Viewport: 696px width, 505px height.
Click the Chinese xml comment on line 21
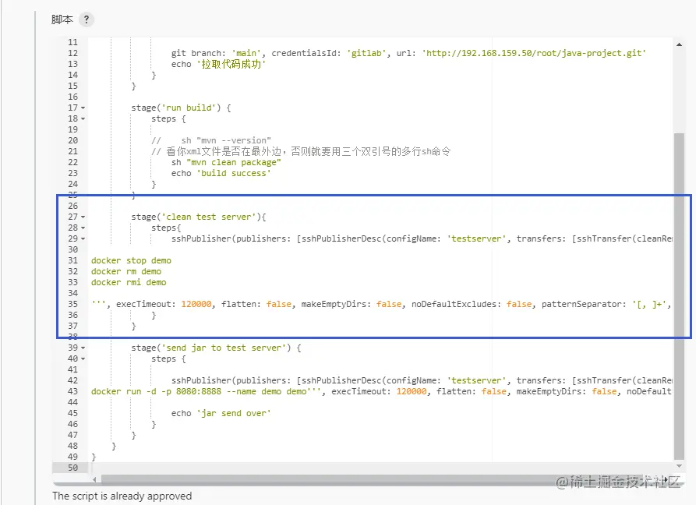point(301,152)
